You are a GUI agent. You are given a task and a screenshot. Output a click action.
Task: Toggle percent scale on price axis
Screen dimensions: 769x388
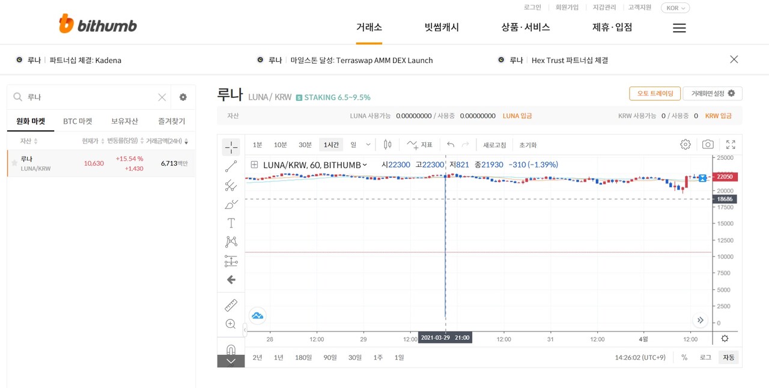(684, 357)
